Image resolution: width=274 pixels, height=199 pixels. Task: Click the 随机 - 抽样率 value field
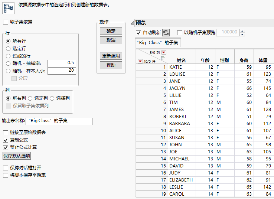point(62,63)
